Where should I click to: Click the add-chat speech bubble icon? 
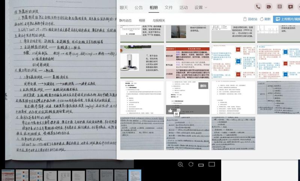pyautogui.click(x=291, y=7)
